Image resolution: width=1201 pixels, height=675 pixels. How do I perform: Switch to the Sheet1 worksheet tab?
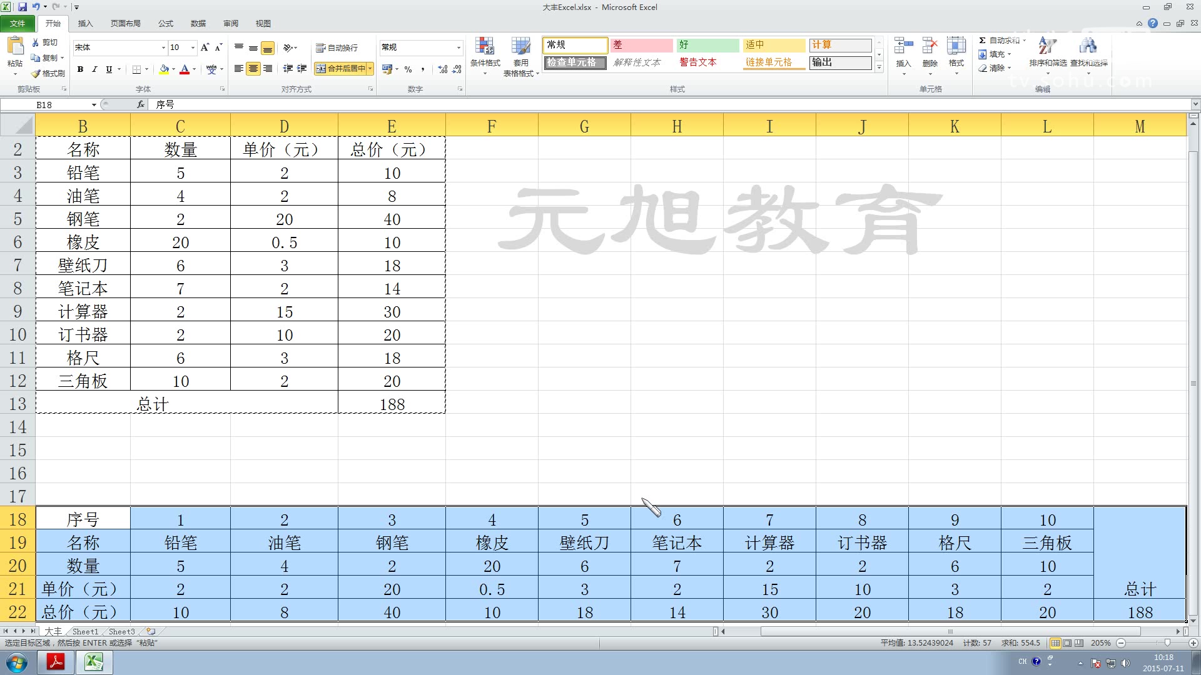pyautogui.click(x=85, y=631)
